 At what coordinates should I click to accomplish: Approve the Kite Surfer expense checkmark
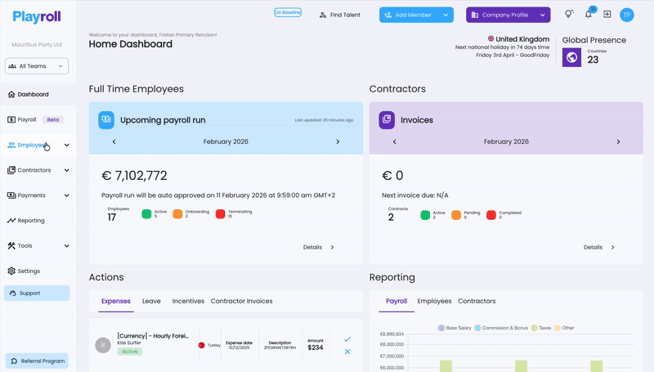(347, 339)
